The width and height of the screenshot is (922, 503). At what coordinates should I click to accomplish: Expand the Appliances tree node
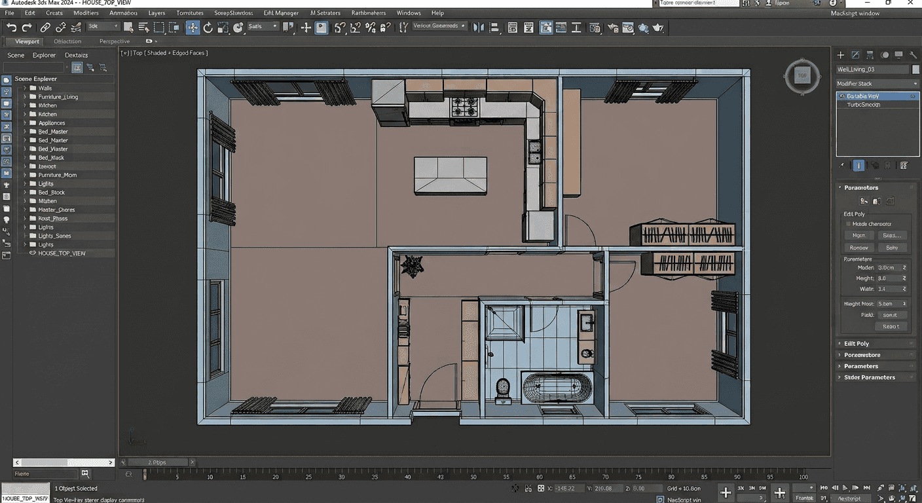25,122
